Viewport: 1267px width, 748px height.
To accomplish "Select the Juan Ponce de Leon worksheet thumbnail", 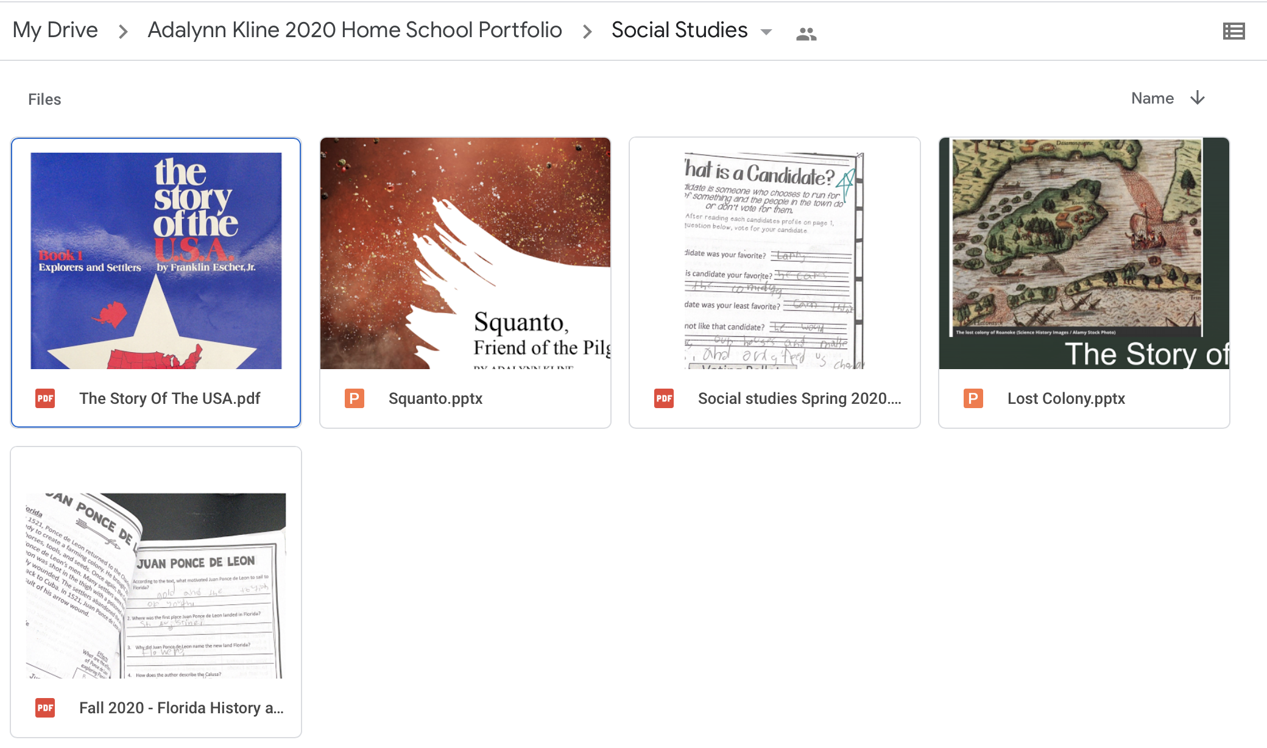I will [156, 585].
